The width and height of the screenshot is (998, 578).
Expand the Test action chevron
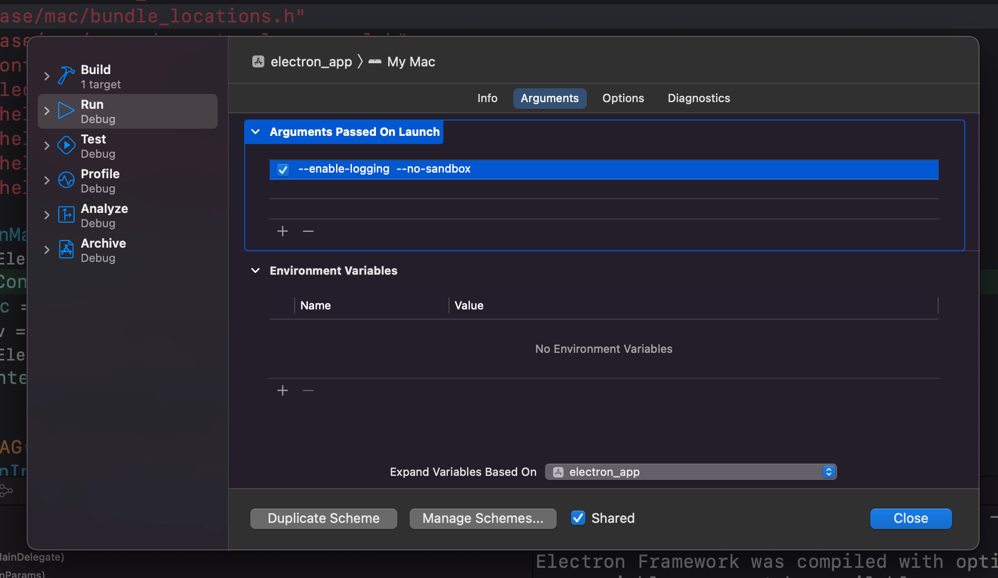click(47, 146)
